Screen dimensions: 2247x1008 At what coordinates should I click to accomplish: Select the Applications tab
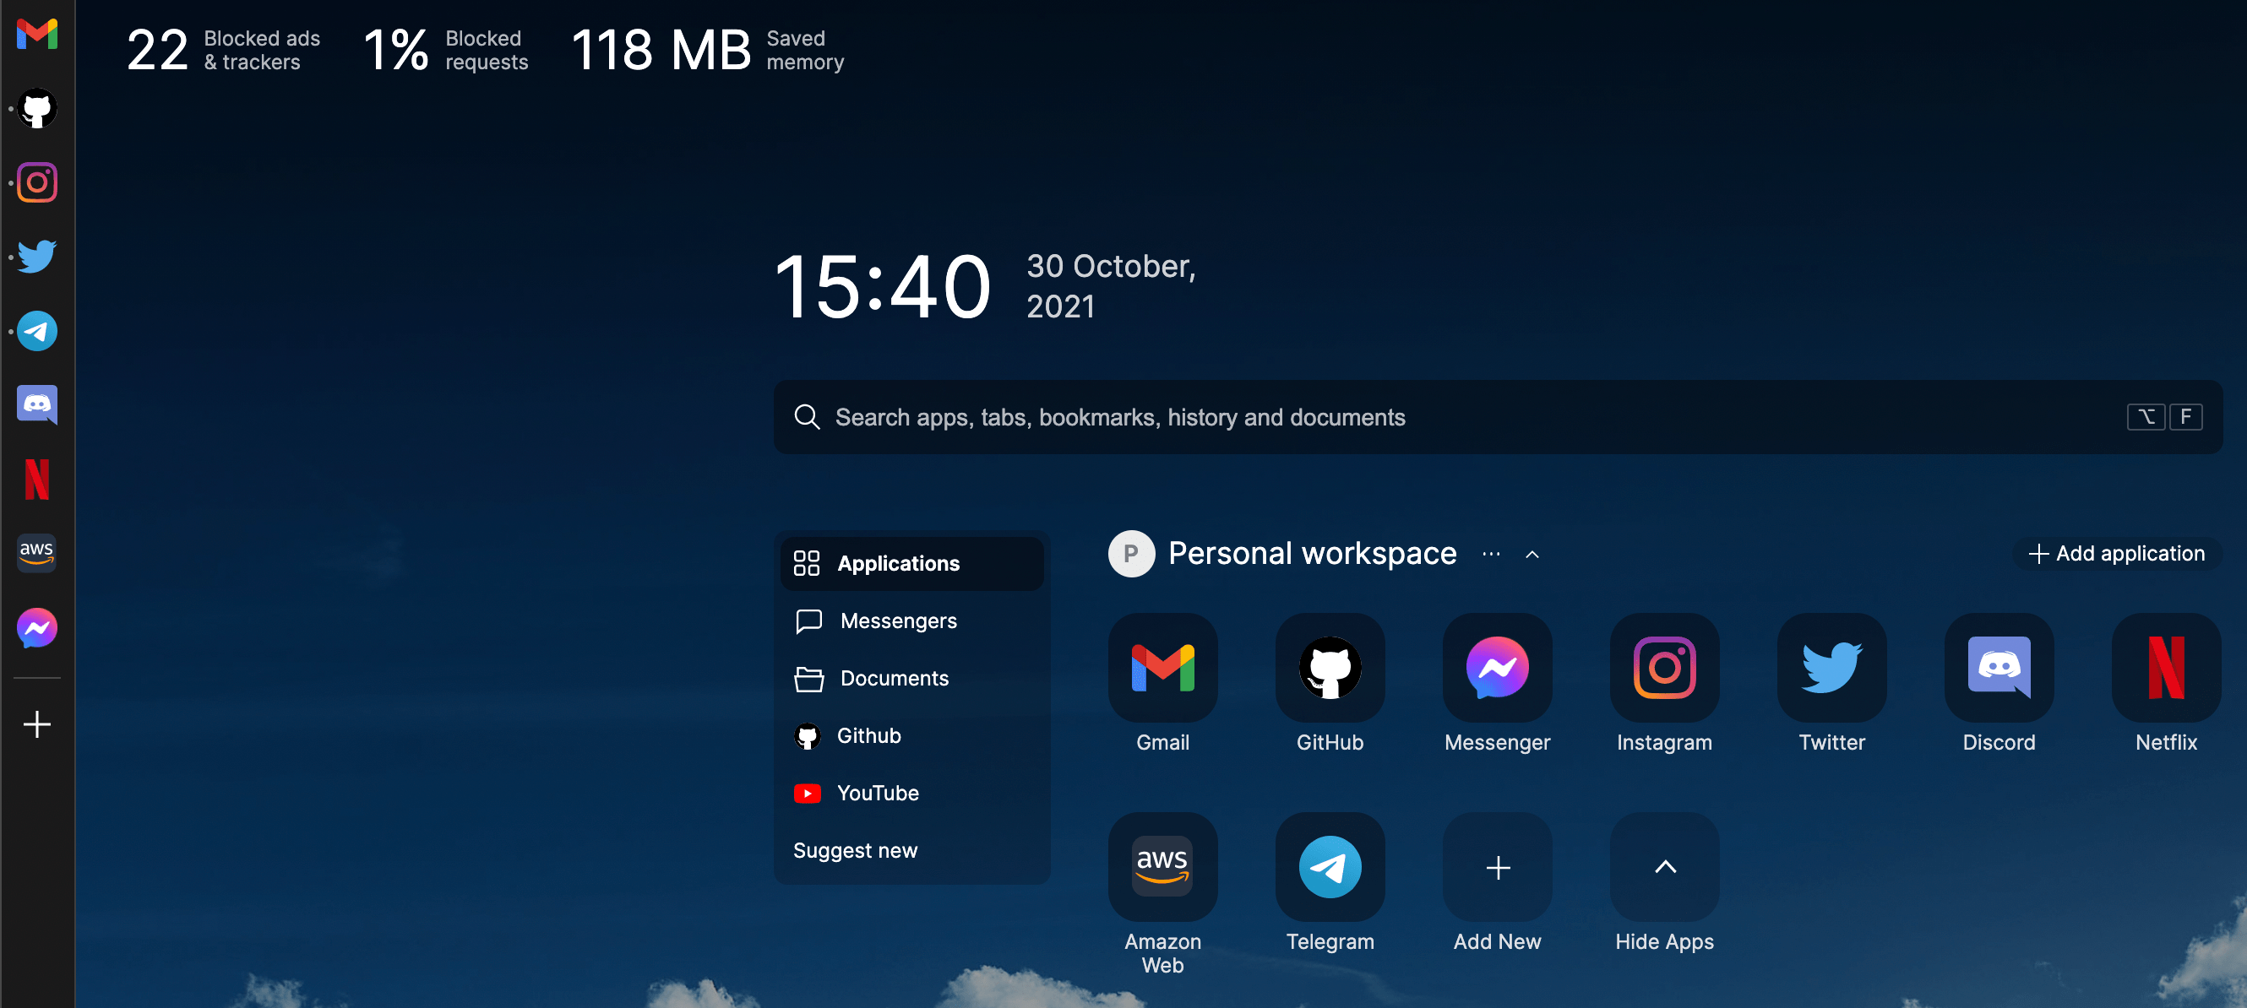coord(911,563)
